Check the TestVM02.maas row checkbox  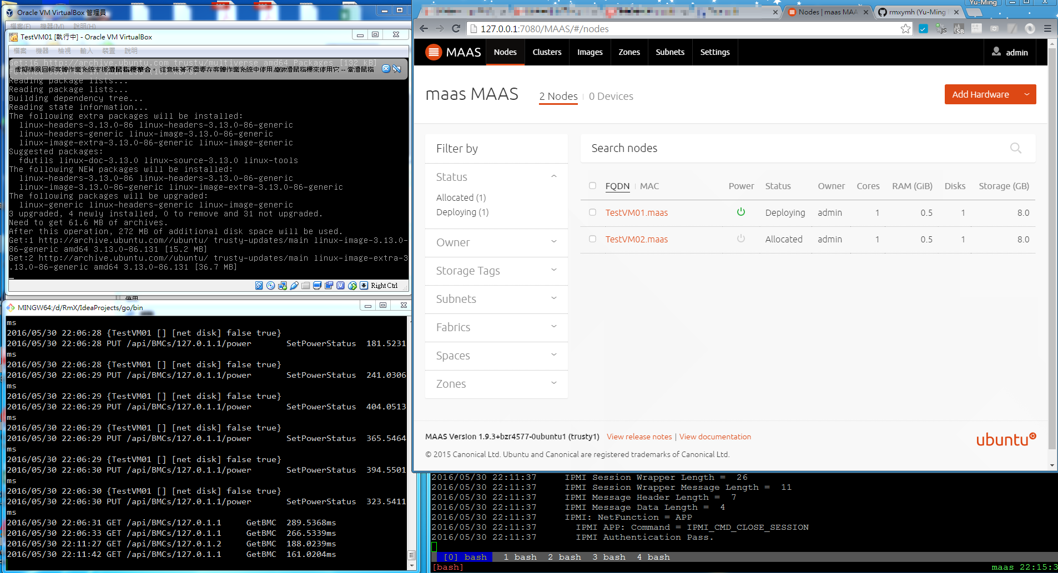tap(592, 239)
